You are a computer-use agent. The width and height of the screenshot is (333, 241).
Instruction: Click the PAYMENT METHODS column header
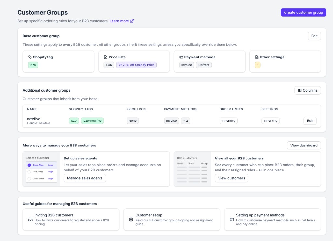coord(180,109)
